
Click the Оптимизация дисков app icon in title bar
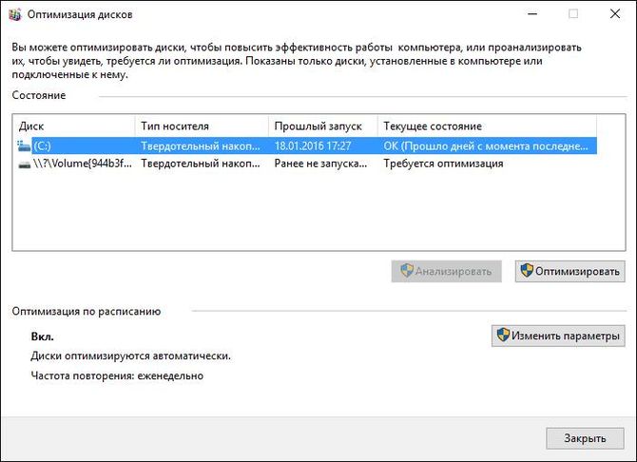pos(14,14)
